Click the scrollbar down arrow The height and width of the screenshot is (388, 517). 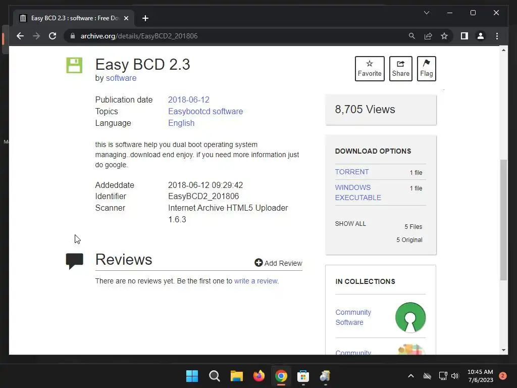(503, 350)
